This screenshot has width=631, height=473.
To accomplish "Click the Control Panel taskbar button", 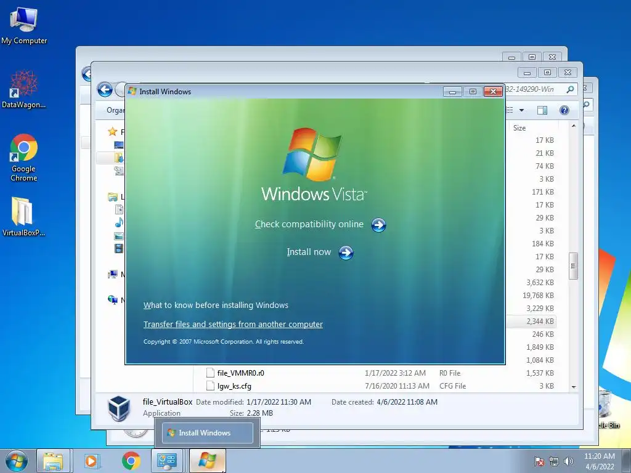I will 166,461.
